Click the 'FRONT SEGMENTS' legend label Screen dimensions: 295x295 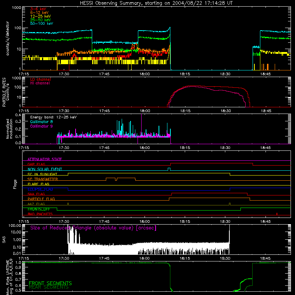coord(50,283)
